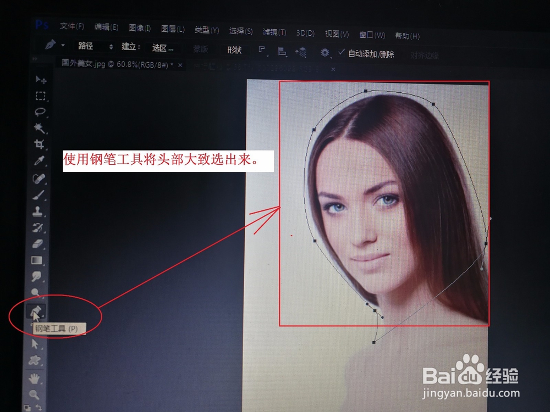The height and width of the screenshot is (412, 550).
Task: Select the Zoom magnifier tool
Action: tap(34, 395)
